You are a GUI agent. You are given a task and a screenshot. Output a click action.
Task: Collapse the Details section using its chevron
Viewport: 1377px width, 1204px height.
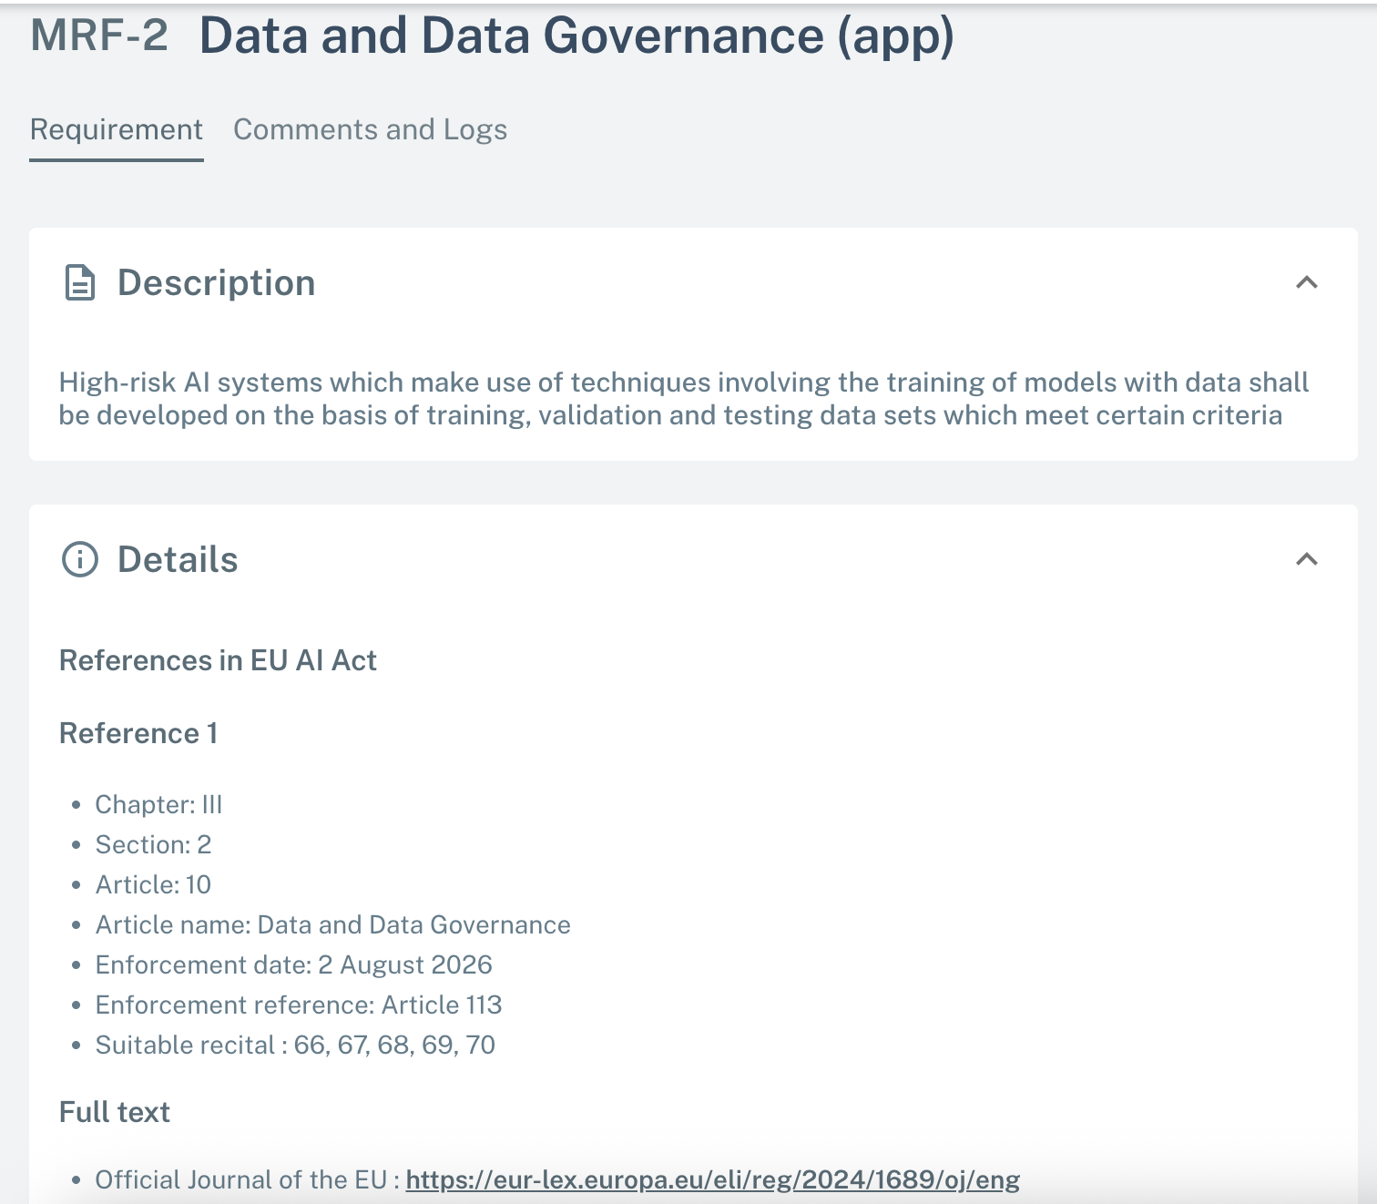coord(1306,559)
